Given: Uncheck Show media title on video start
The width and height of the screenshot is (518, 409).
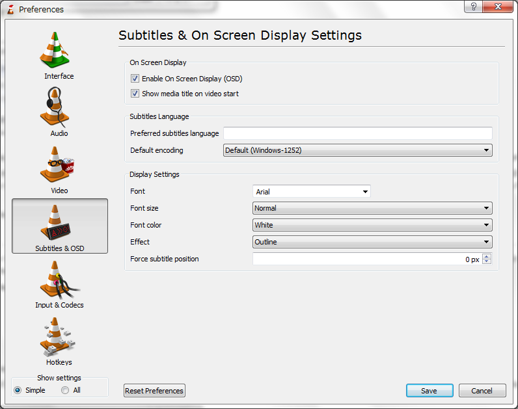Looking at the screenshot, I should (x=135, y=94).
